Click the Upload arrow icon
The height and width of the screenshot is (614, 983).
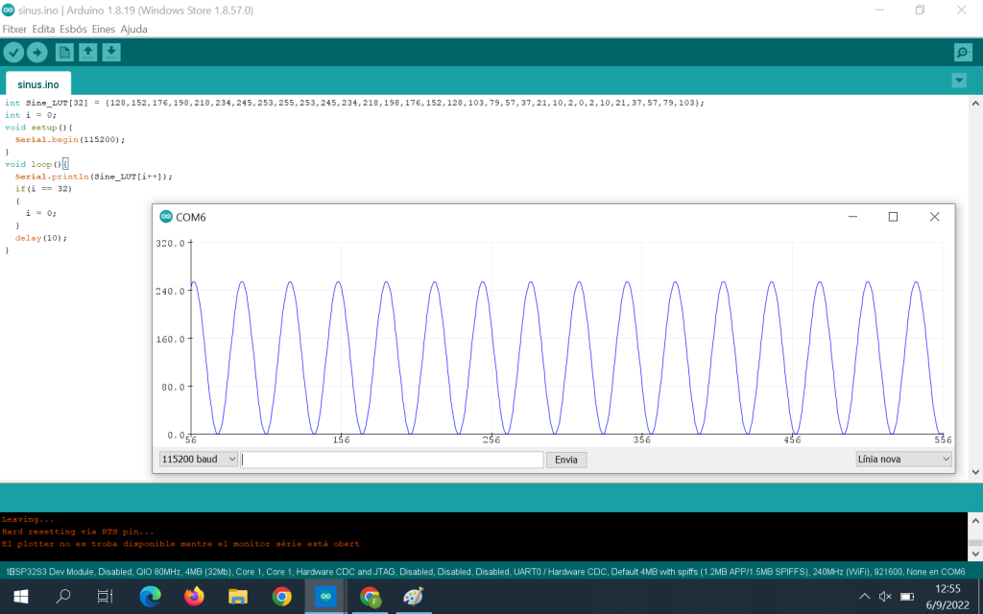pos(37,53)
